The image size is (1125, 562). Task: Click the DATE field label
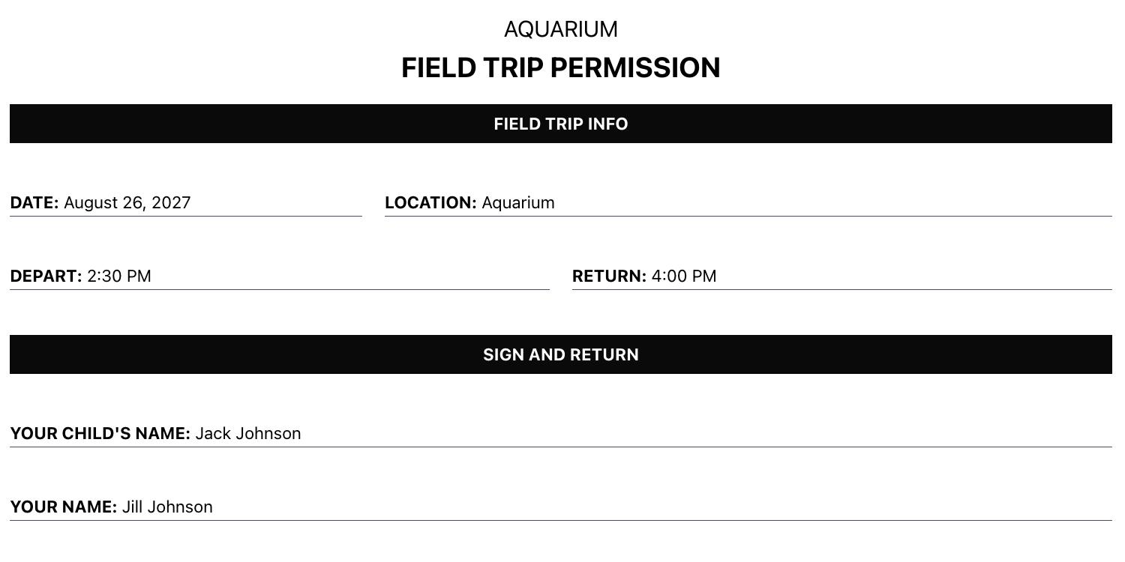(x=34, y=203)
